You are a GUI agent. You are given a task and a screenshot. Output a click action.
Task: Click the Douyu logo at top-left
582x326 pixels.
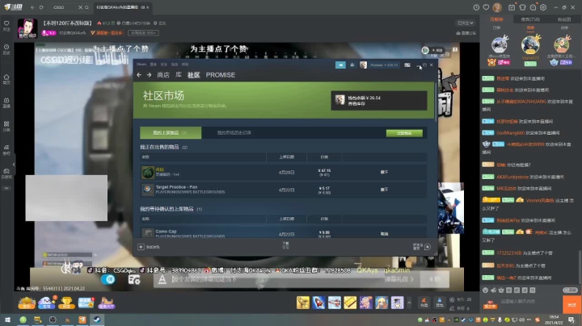coord(14,7)
